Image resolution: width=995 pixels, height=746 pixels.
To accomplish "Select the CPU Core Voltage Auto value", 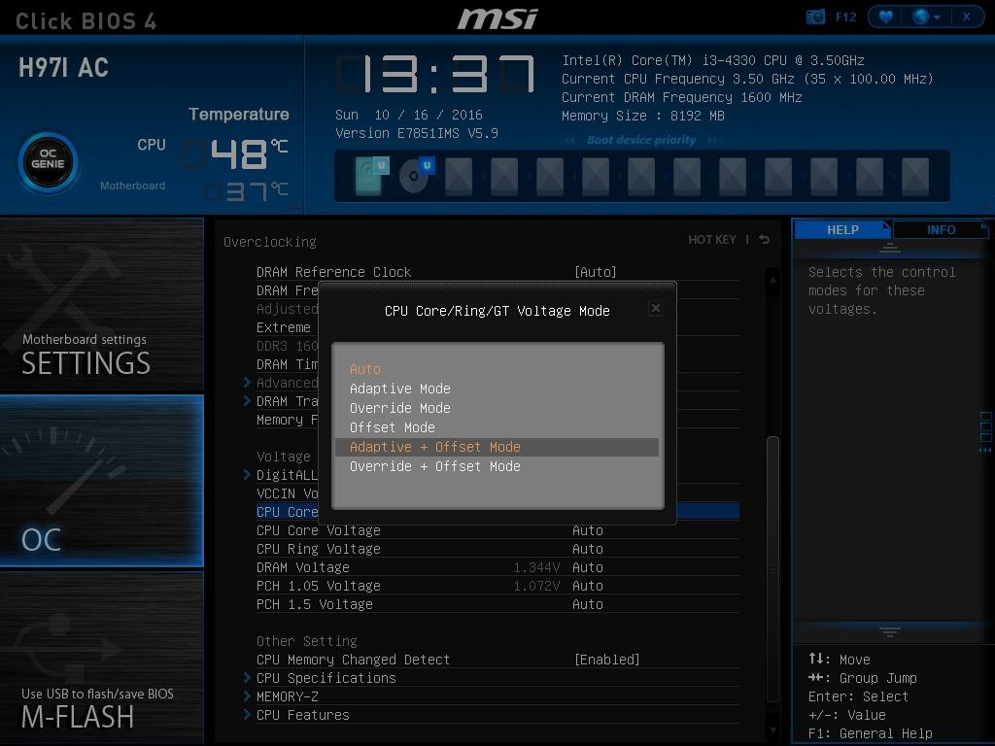I will 588,530.
